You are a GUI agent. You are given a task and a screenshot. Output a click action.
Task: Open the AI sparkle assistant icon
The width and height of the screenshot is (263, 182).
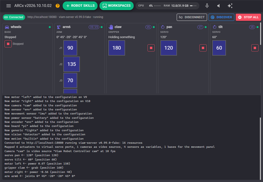(230, 6)
